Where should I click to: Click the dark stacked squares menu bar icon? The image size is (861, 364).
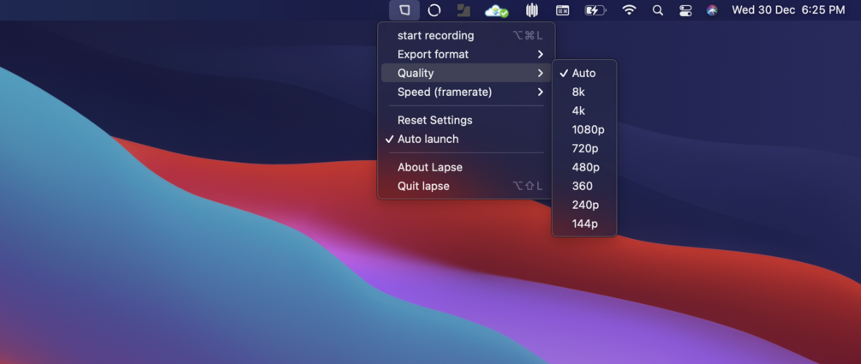click(463, 10)
